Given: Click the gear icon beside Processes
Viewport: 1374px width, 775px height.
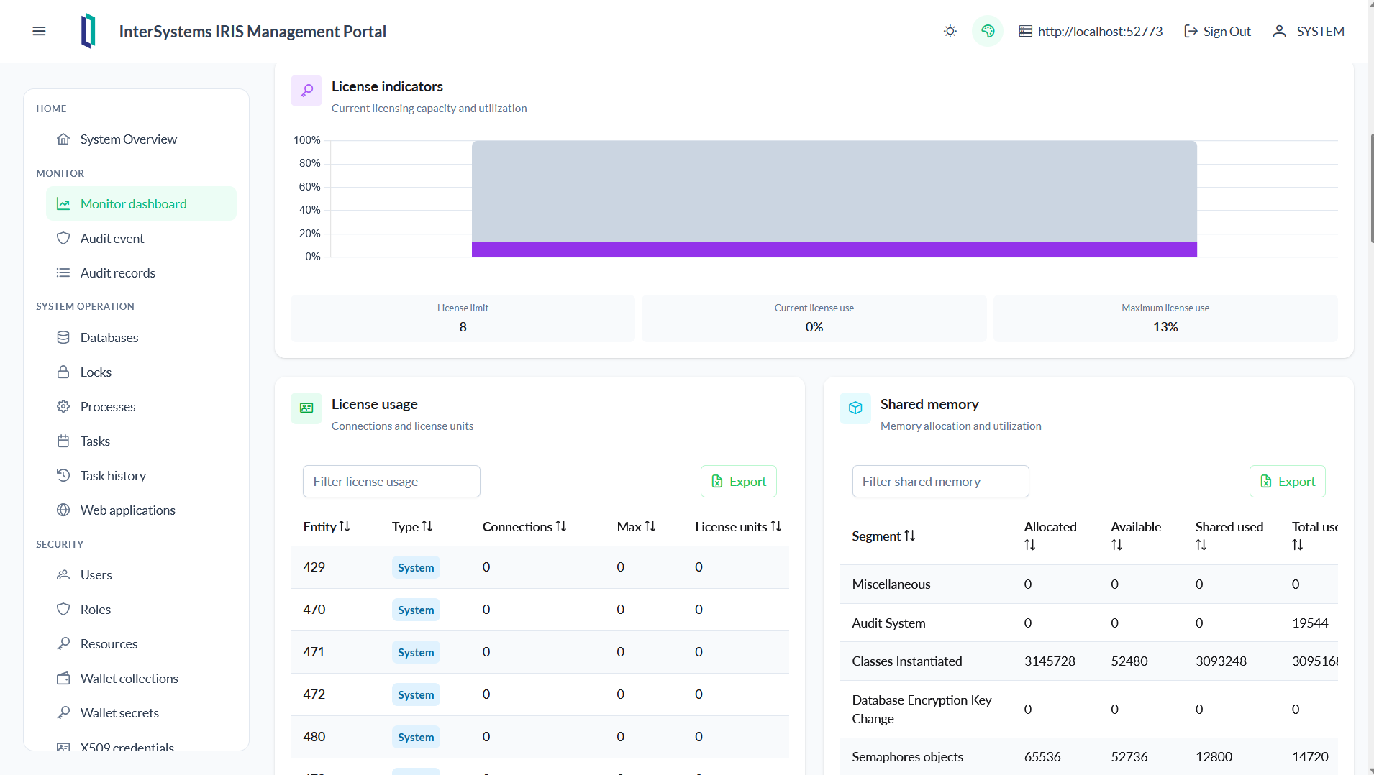Looking at the screenshot, I should pyautogui.click(x=63, y=406).
